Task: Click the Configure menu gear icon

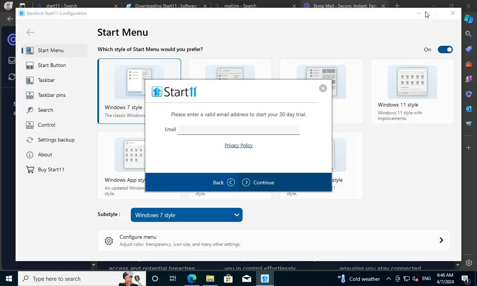Action: 109,241
